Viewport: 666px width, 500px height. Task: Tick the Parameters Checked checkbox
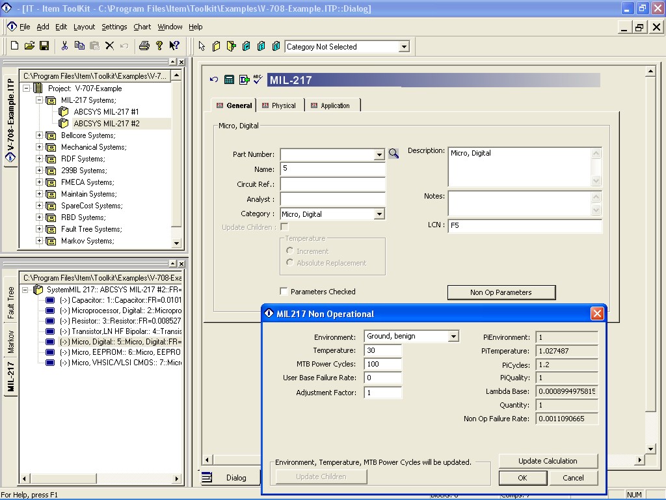(284, 291)
